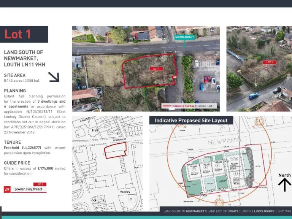The width and height of the screenshot is (292, 219).
Task: Click the blue car in the right aerial photo
Action: pos(254,96)
